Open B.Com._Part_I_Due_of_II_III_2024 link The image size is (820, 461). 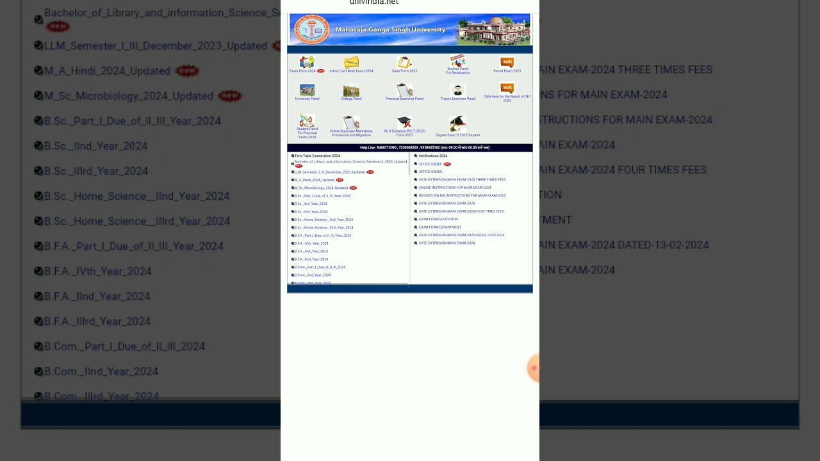coord(320,267)
